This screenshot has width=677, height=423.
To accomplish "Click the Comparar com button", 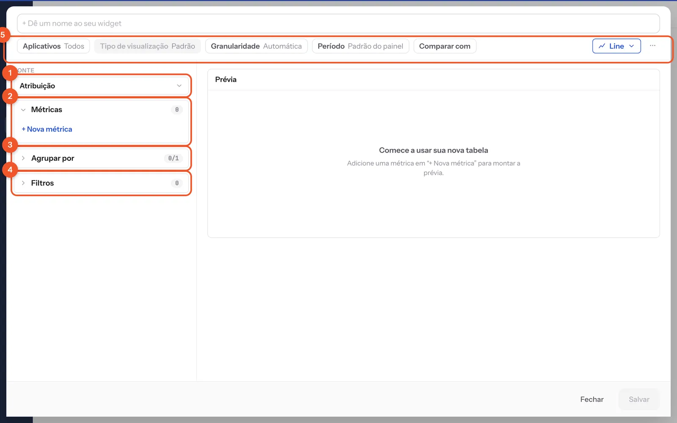I will [x=445, y=46].
